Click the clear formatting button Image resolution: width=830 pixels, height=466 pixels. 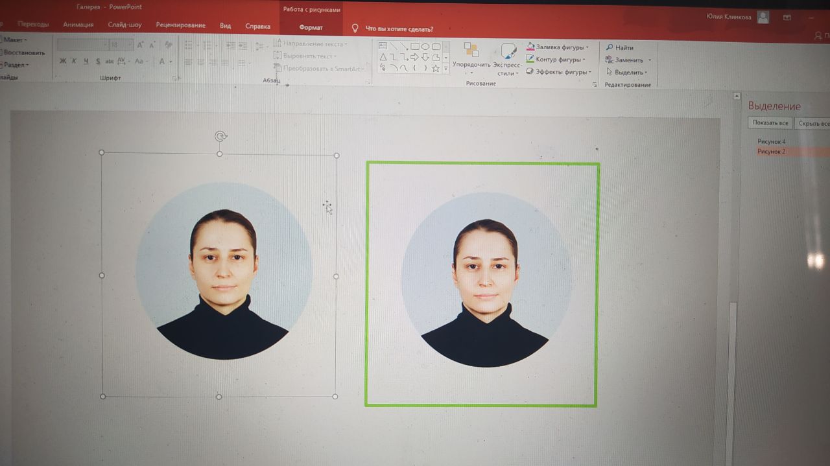click(x=169, y=45)
